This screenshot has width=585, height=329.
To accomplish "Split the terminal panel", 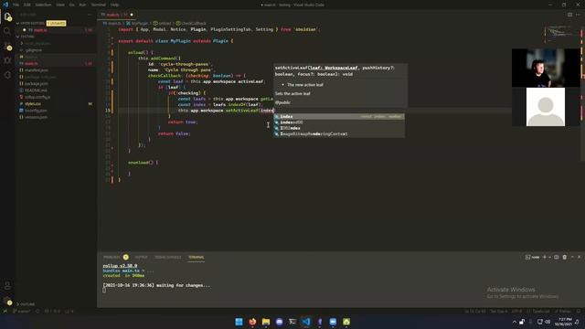I will [557, 257].
